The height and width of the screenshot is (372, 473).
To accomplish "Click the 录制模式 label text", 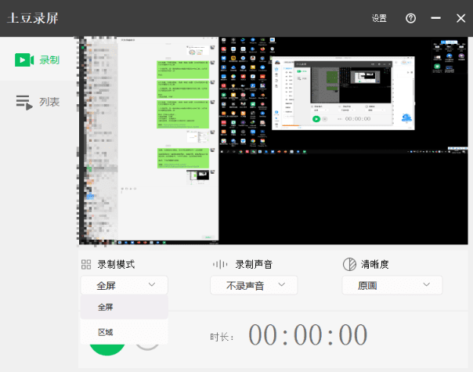I will click(x=116, y=264).
